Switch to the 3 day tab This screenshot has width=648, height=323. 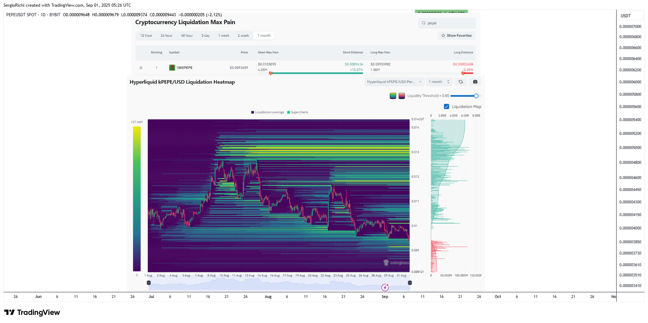click(x=206, y=36)
